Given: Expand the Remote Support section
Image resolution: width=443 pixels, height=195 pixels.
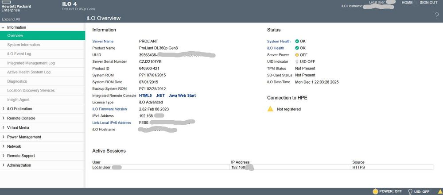Looking at the screenshot, I should coord(3,156).
